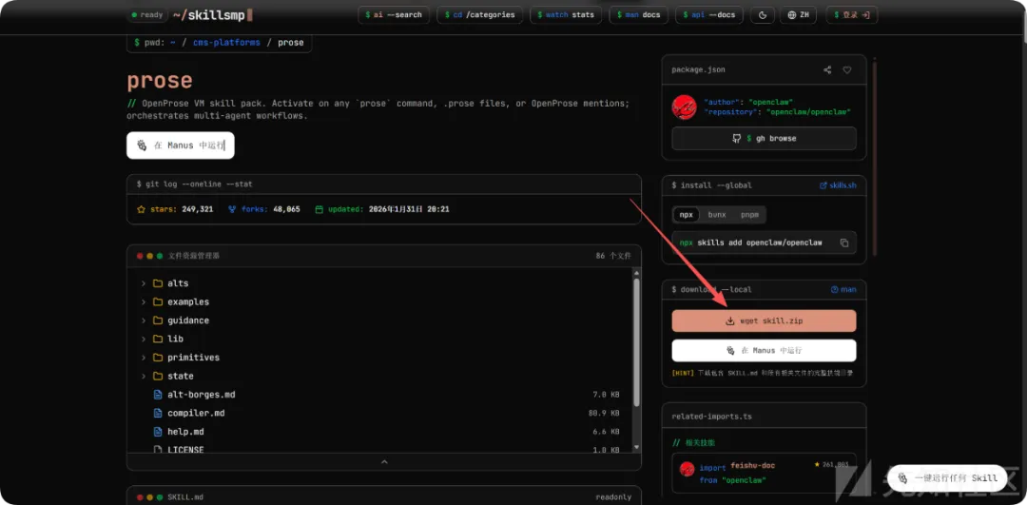The height and width of the screenshot is (505, 1027).
Task: Click the file explorer scrollbar thumb
Action: tap(636, 343)
